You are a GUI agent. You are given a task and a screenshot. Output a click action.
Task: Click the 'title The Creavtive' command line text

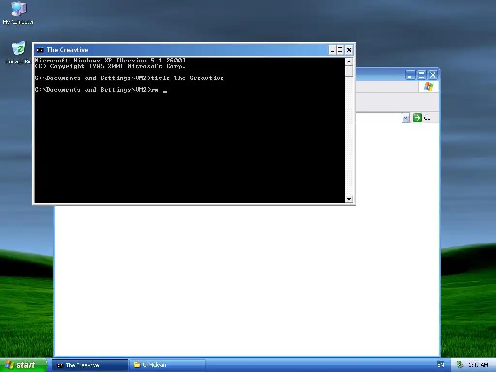pyautogui.click(x=187, y=78)
